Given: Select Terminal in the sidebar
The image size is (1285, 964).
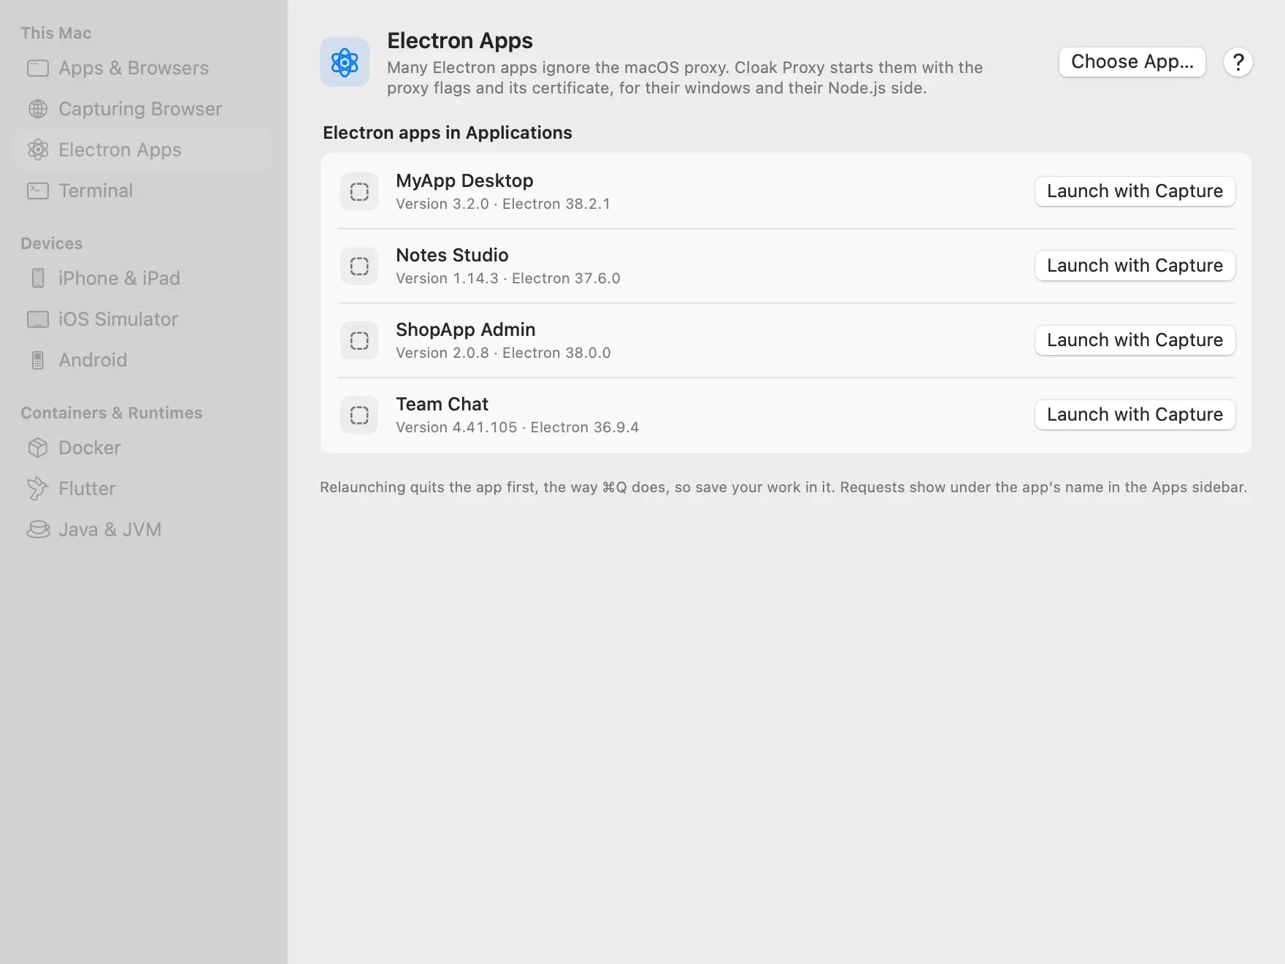Looking at the screenshot, I should click(x=143, y=191).
